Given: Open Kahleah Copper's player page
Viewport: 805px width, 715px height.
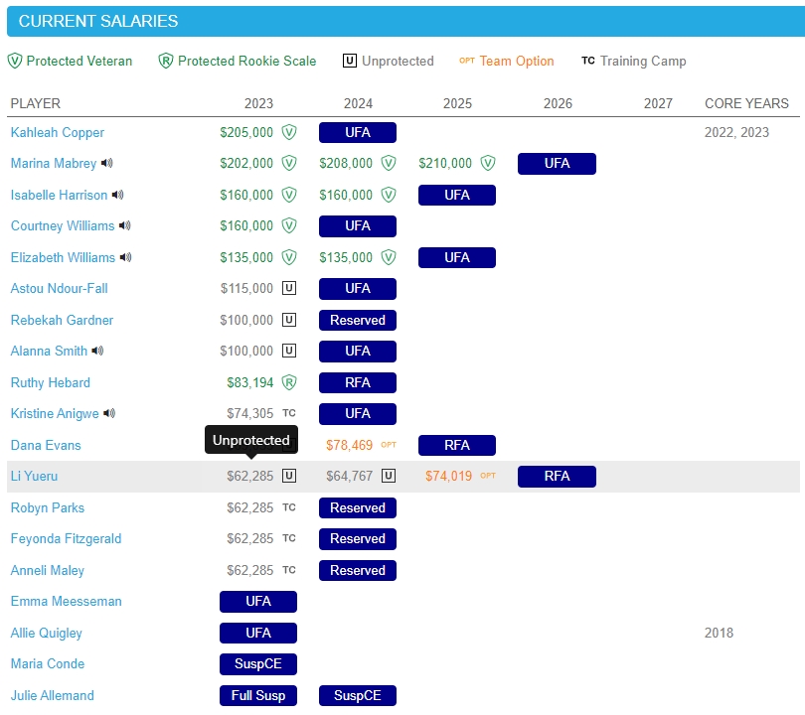Looking at the screenshot, I should [58, 132].
